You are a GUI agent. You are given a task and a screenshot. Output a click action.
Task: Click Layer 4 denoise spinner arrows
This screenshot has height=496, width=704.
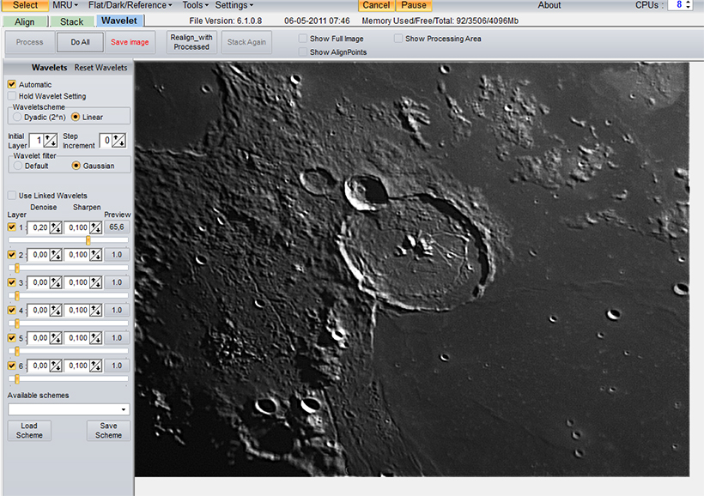[56, 311]
